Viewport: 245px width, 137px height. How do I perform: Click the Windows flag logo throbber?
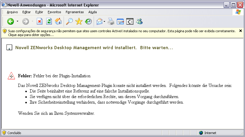(x=238, y=12)
